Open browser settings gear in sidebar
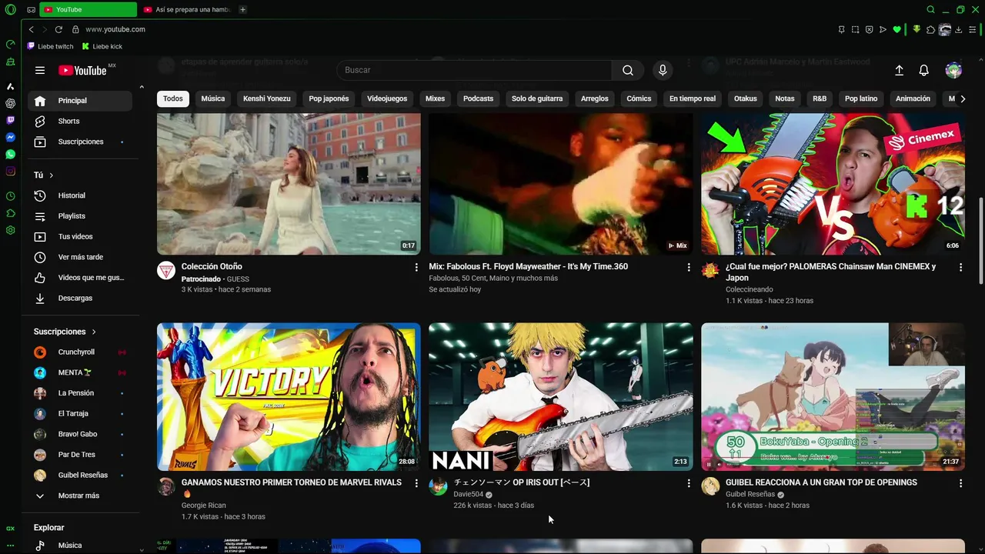985x554 pixels. 10,230
